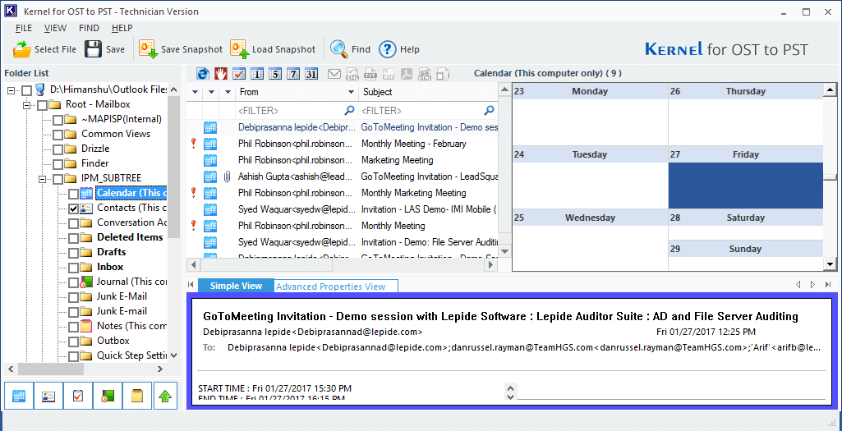This screenshot has width=842, height=431.
Task: Sort by the Subject column header
Action: point(428,92)
